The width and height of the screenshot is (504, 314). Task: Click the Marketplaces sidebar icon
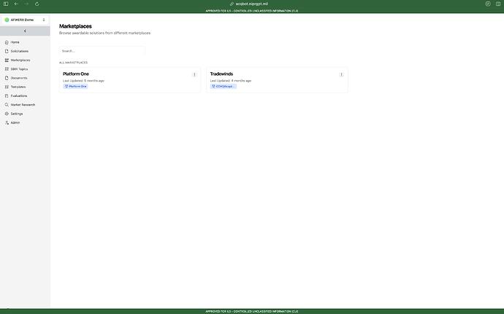(x=7, y=60)
